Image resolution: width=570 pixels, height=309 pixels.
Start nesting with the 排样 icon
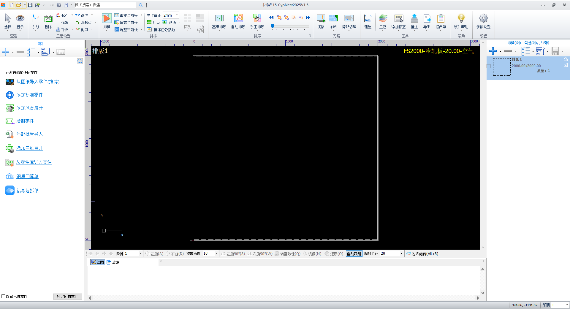[107, 21]
